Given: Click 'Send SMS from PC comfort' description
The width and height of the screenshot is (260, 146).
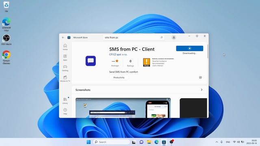Looking at the screenshot, I should pos(123,72).
